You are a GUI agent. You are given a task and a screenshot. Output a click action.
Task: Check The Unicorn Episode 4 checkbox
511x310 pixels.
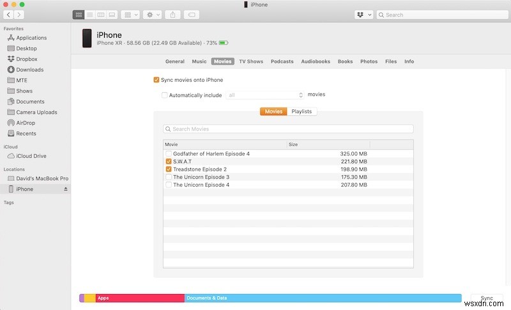point(169,185)
